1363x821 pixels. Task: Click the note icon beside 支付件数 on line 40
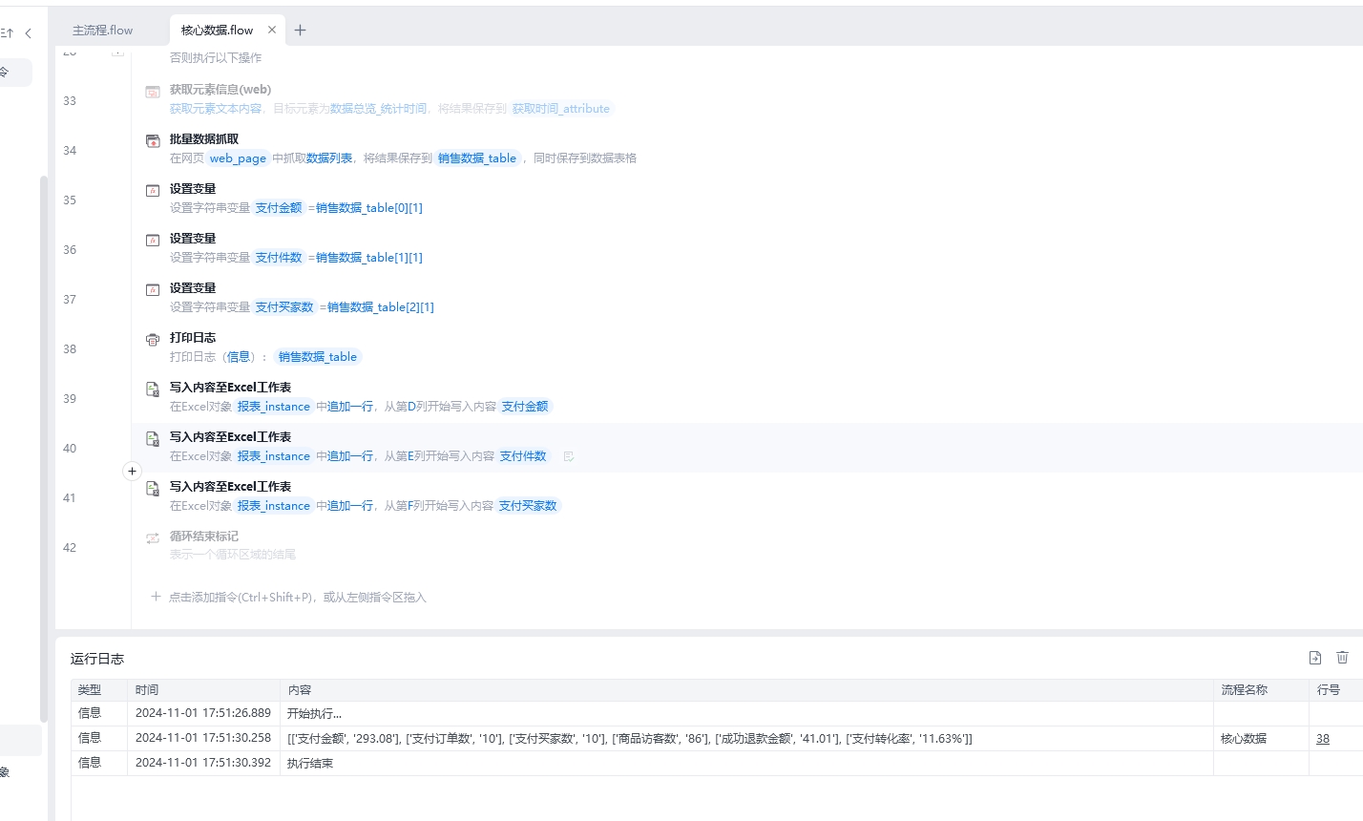click(x=568, y=456)
